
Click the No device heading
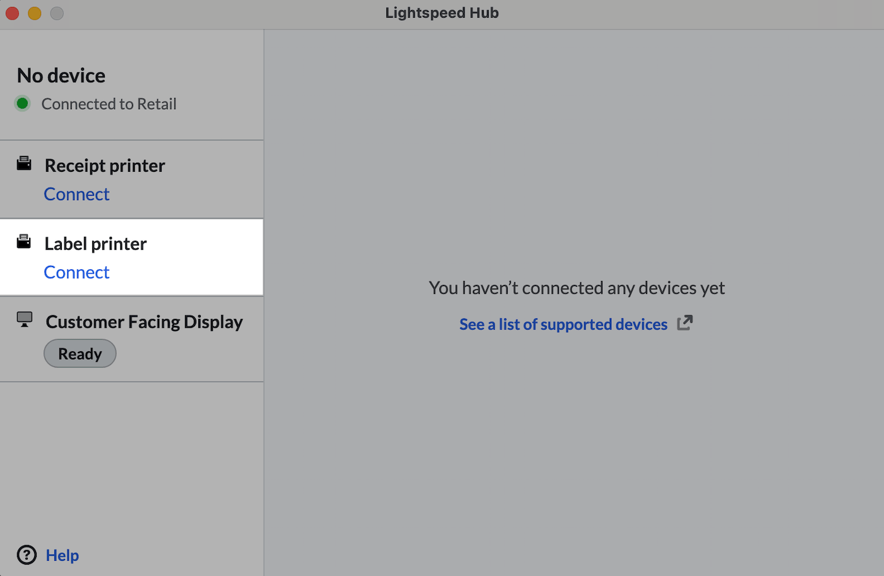[x=61, y=75]
